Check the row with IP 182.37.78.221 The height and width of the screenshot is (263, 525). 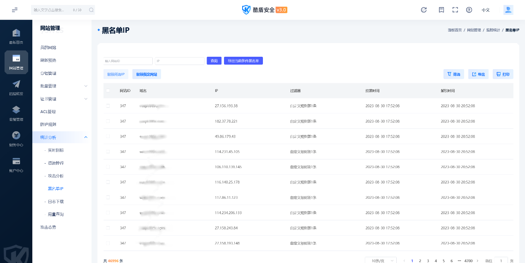(108, 121)
